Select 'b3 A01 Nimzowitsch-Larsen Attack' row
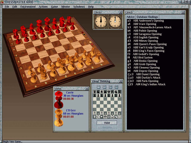191x143 pixels. click(150, 27)
